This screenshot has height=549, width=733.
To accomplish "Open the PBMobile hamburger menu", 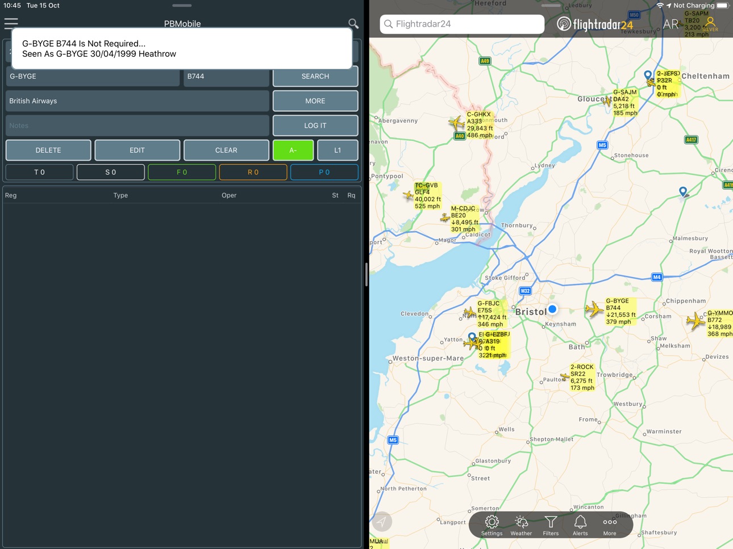I will [11, 23].
